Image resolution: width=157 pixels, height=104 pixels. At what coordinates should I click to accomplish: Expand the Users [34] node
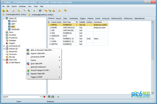(4, 60)
